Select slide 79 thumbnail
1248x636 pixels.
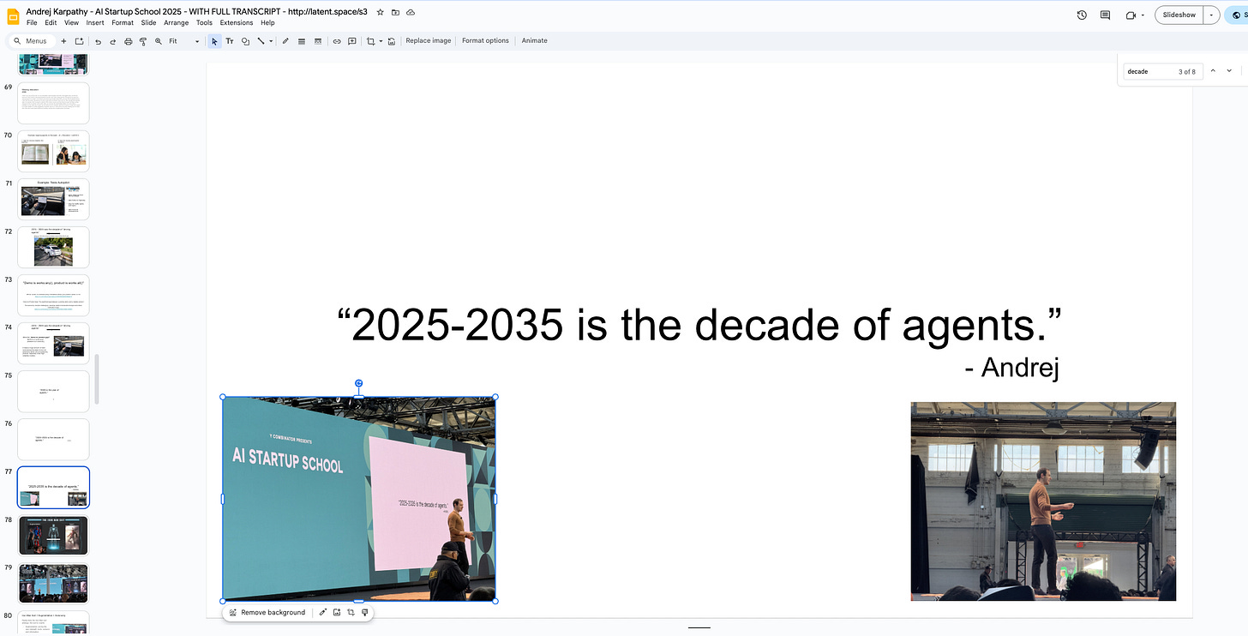(x=53, y=584)
